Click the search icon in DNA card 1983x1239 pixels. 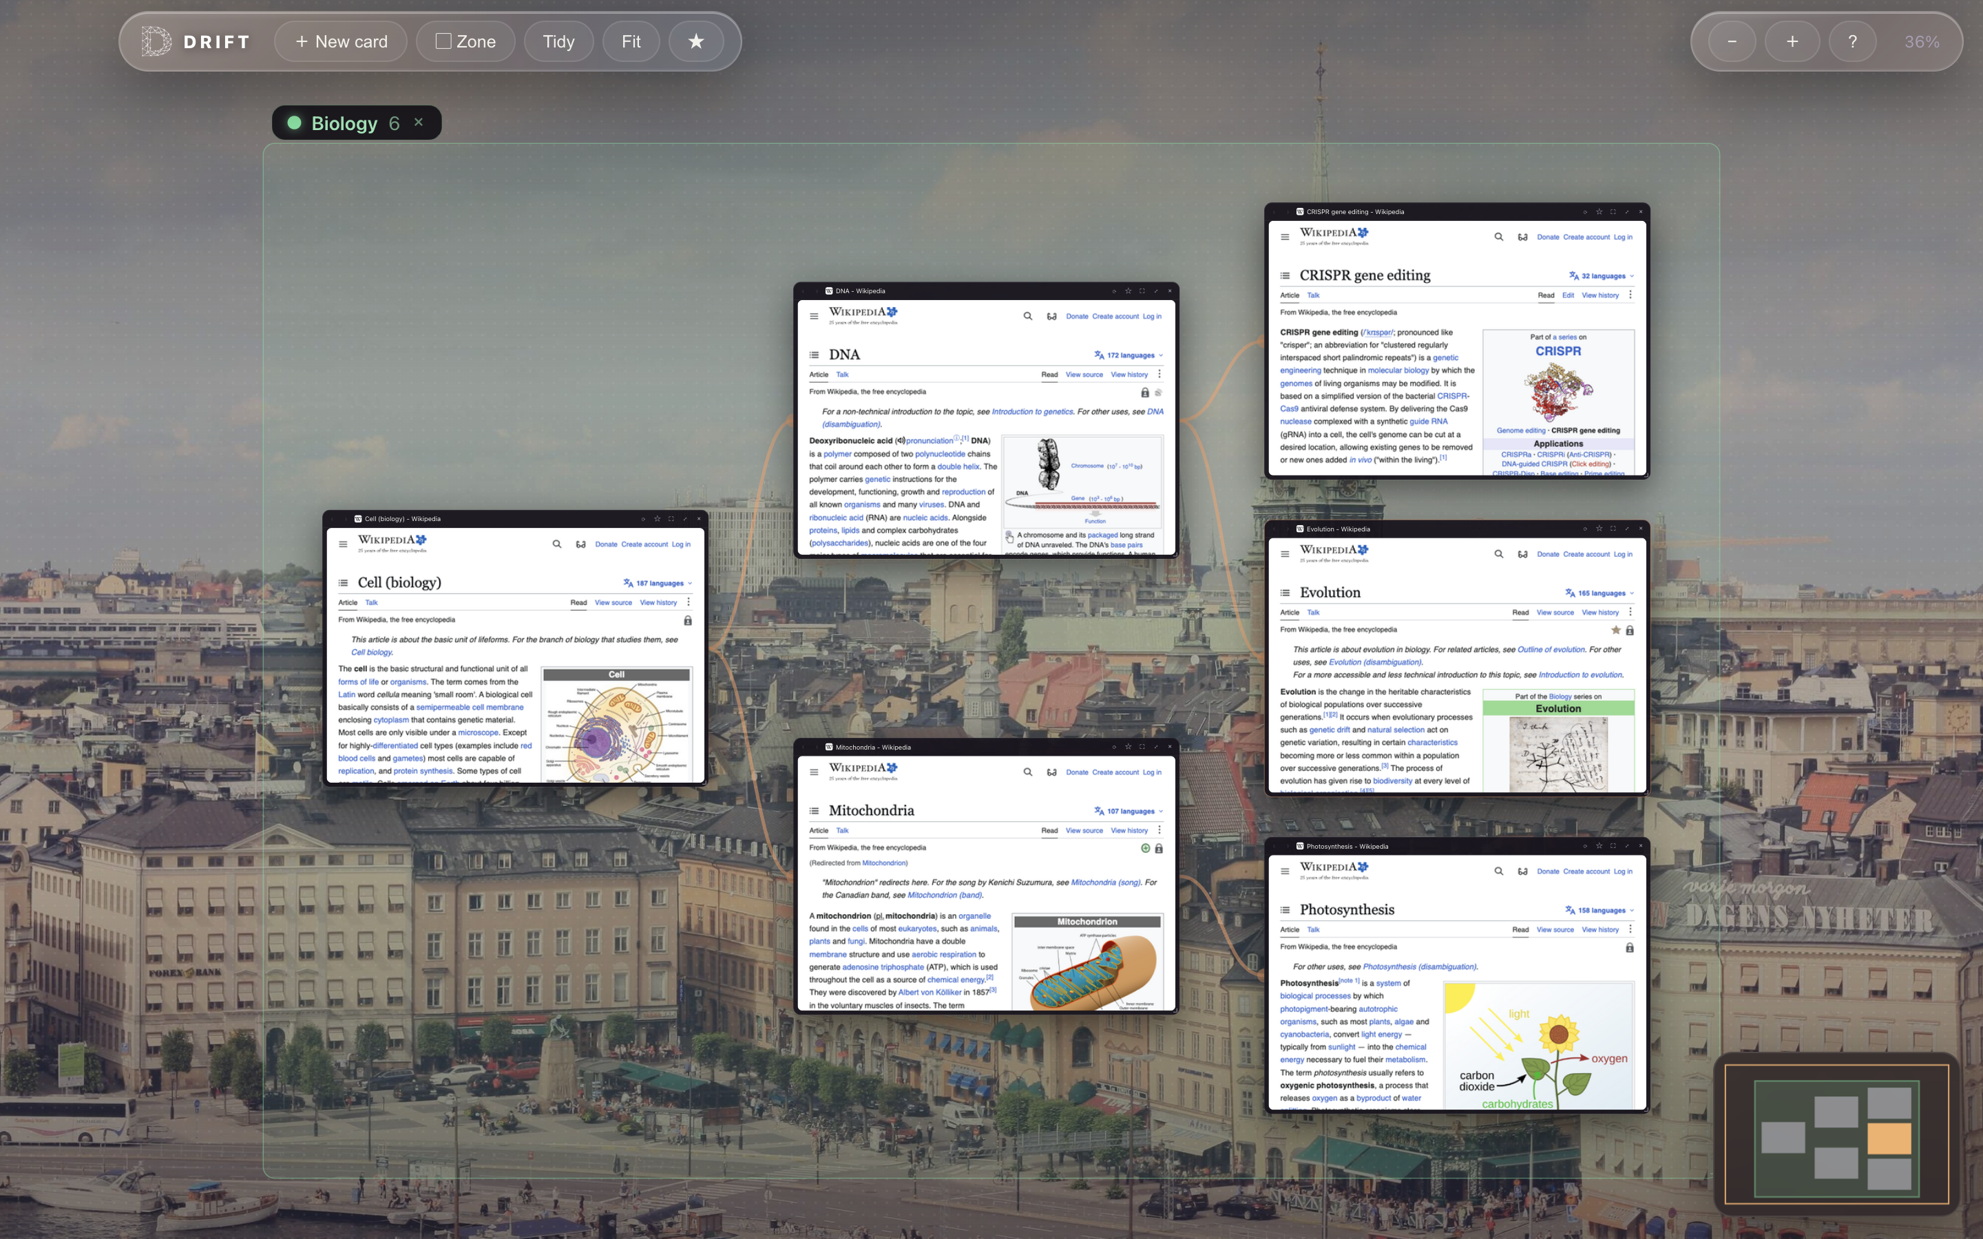[x=1027, y=317]
